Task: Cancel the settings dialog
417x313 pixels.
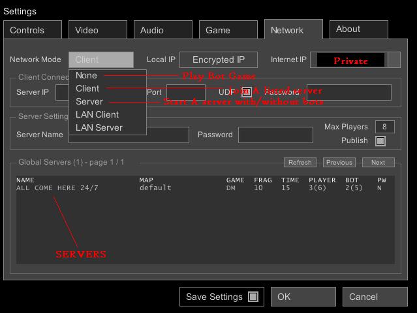Action: tap(375, 297)
